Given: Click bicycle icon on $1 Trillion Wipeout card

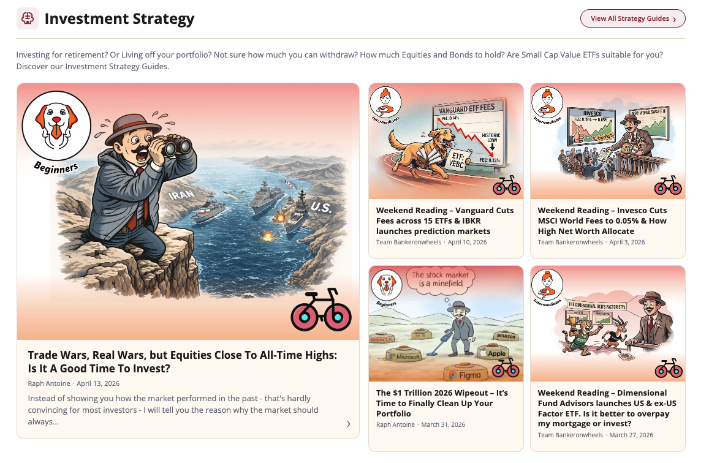Looking at the screenshot, I should tap(506, 367).
